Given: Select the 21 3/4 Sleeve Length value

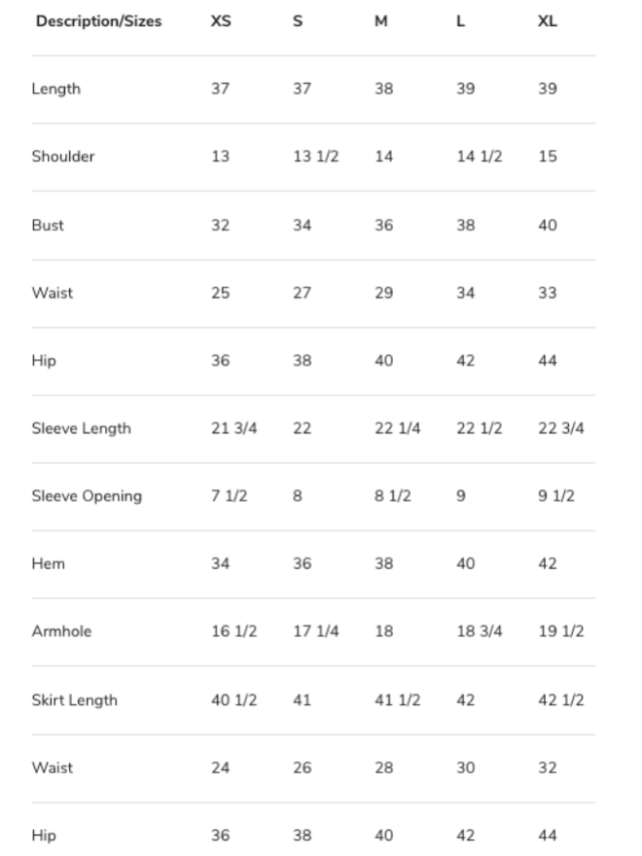Looking at the screenshot, I should pos(233,428).
